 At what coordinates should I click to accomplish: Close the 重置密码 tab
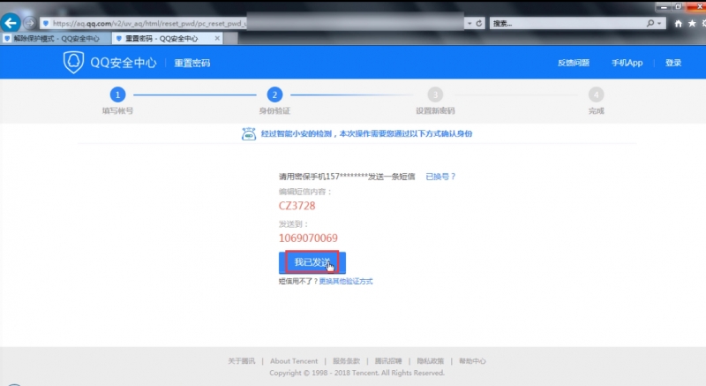coord(217,38)
